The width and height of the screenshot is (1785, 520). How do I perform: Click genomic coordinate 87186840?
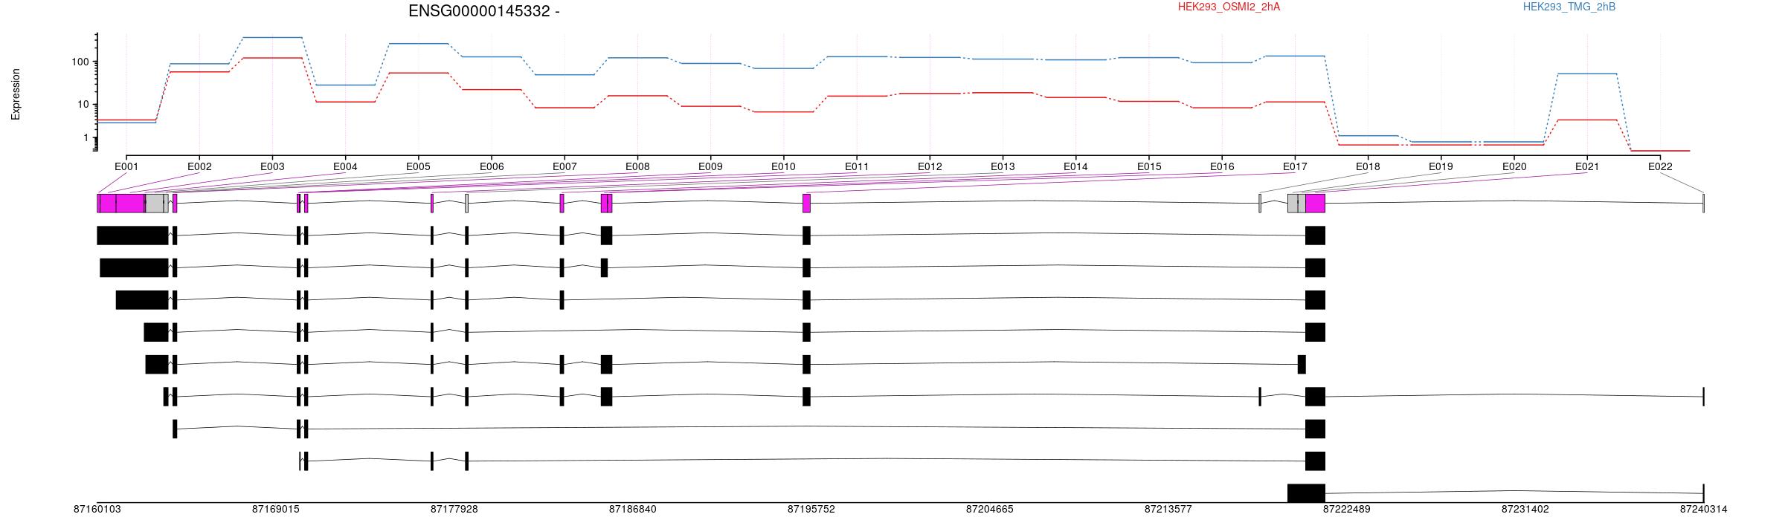(x=632, y=510)
